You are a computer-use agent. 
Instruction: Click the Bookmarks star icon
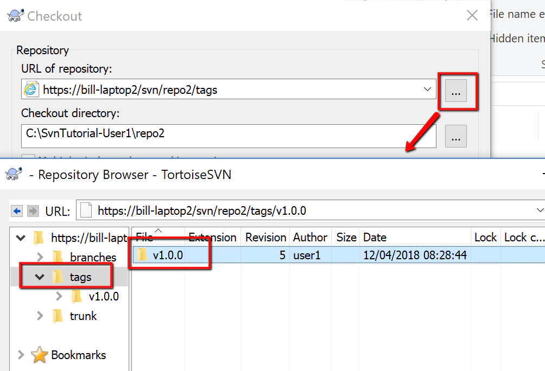pos(39,355)
